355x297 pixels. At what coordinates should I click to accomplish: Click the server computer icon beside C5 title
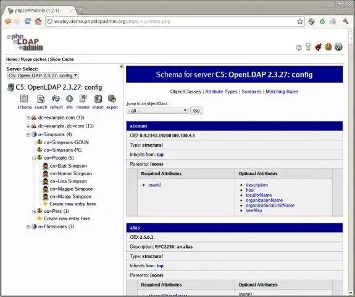(x=10, y=87)
